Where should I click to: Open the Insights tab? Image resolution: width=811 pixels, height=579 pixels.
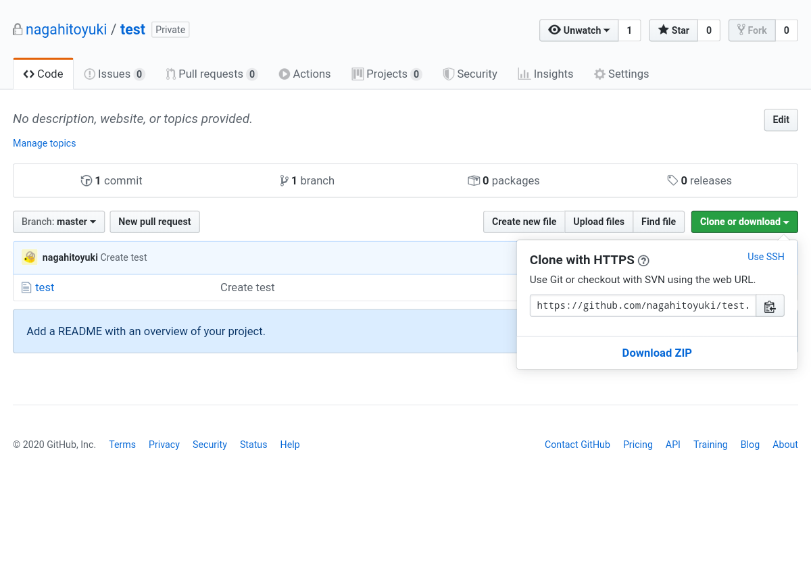pyautogui.click(x=545, y=74)
